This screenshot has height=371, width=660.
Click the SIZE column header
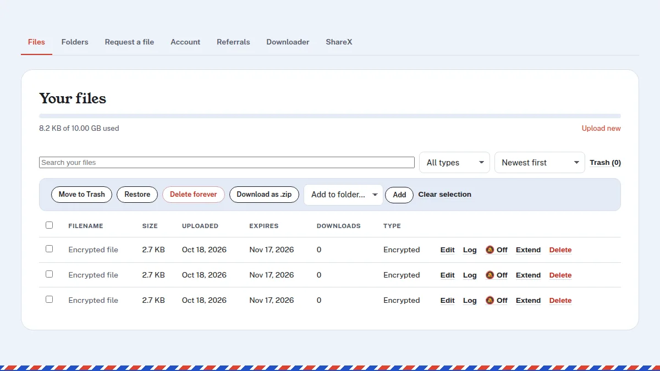pos(150,226)
